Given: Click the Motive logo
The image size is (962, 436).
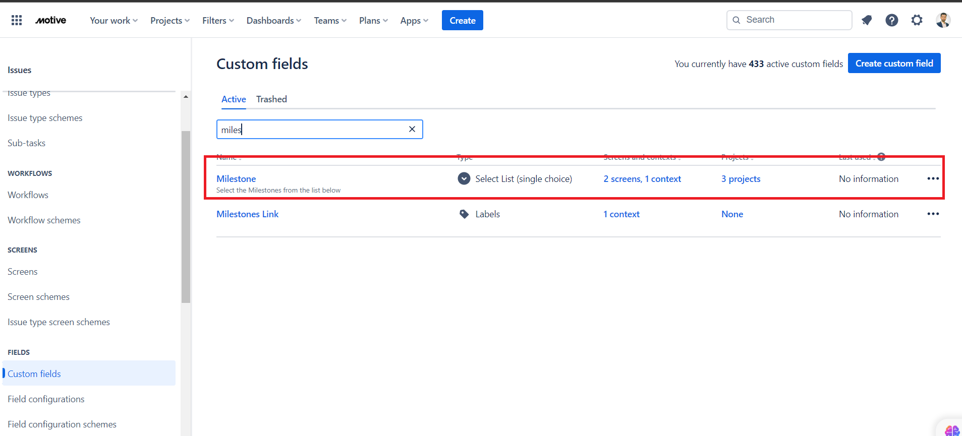Looking at the screenshot, I should point(50,20).
